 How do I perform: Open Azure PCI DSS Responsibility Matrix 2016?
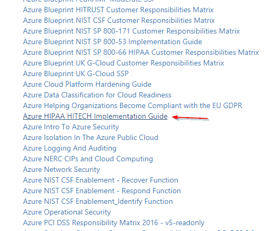pos(114,223)
